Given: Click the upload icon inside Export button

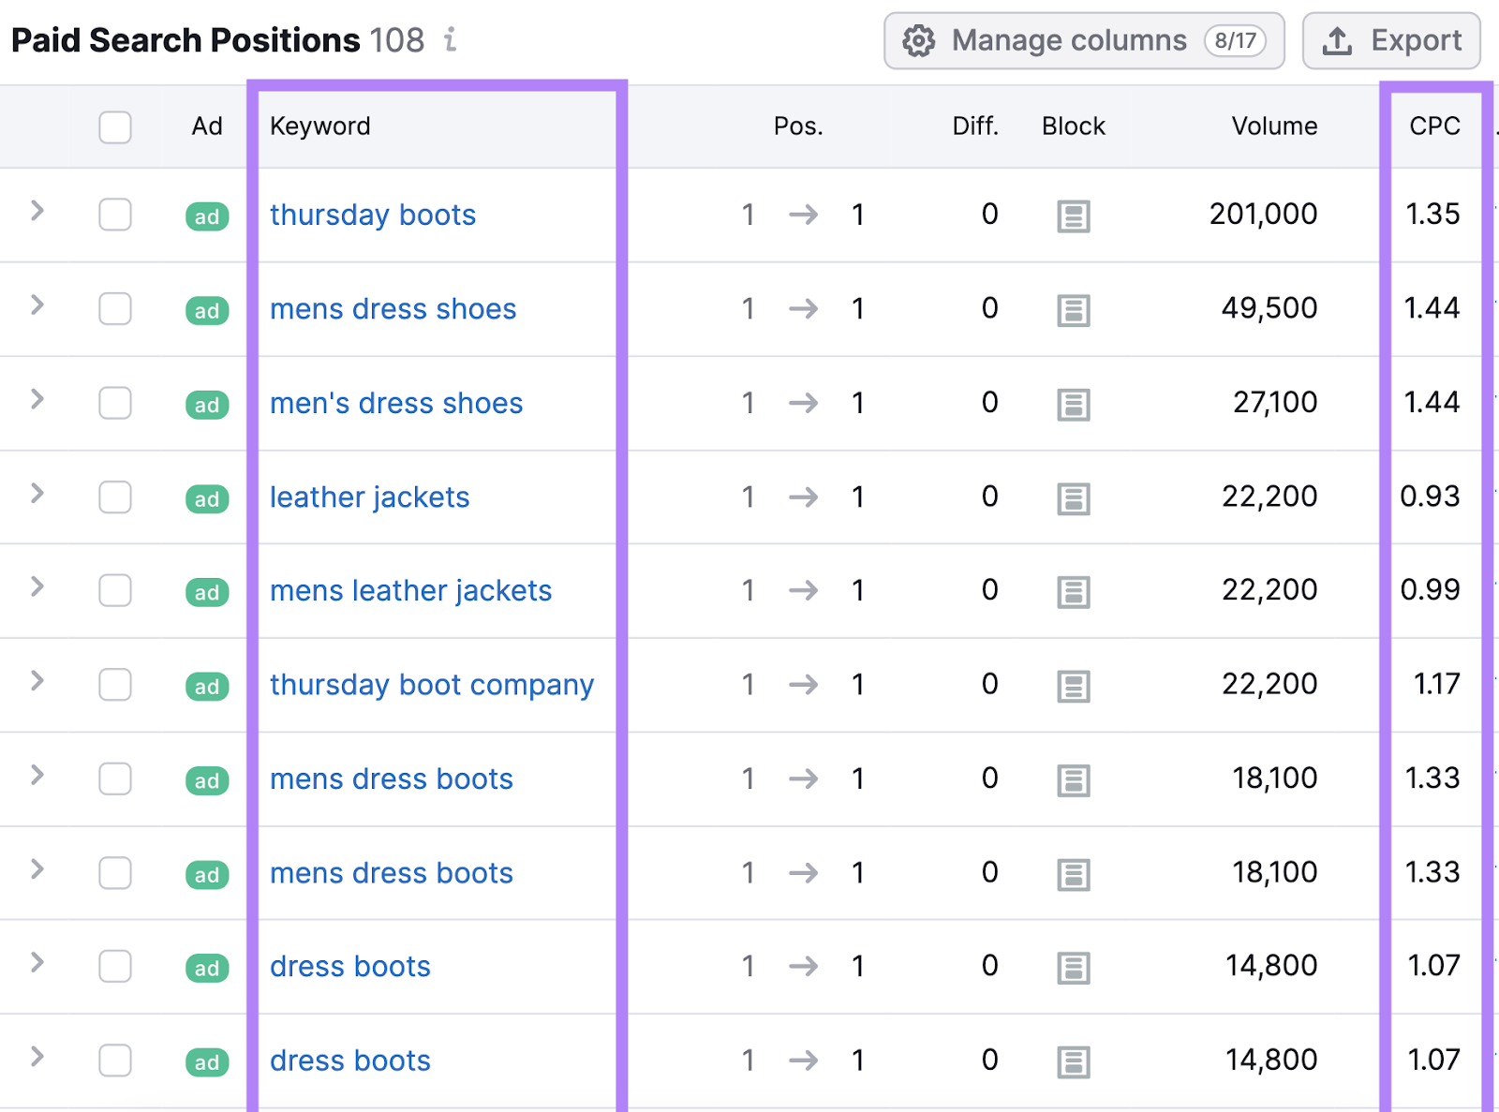Looking at the screenshot, I should click(x=1338, y=40).
